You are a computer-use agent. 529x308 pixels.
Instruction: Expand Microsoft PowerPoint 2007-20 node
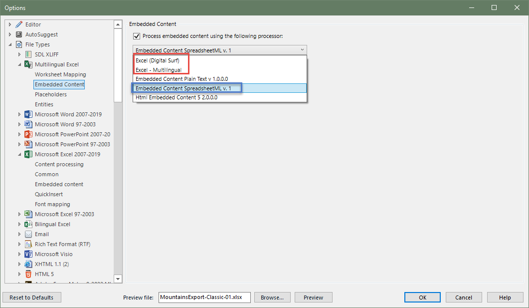click(19, 134)
